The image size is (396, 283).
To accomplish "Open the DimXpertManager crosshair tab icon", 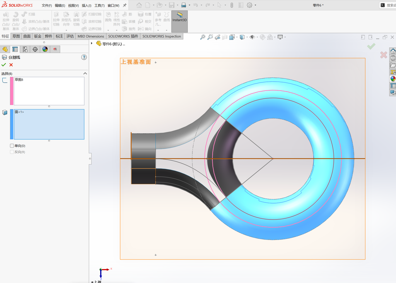I will coord(35,49).
